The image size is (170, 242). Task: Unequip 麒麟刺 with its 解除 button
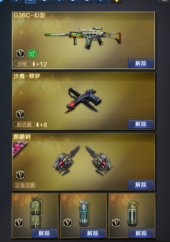[x=141, y=185]
